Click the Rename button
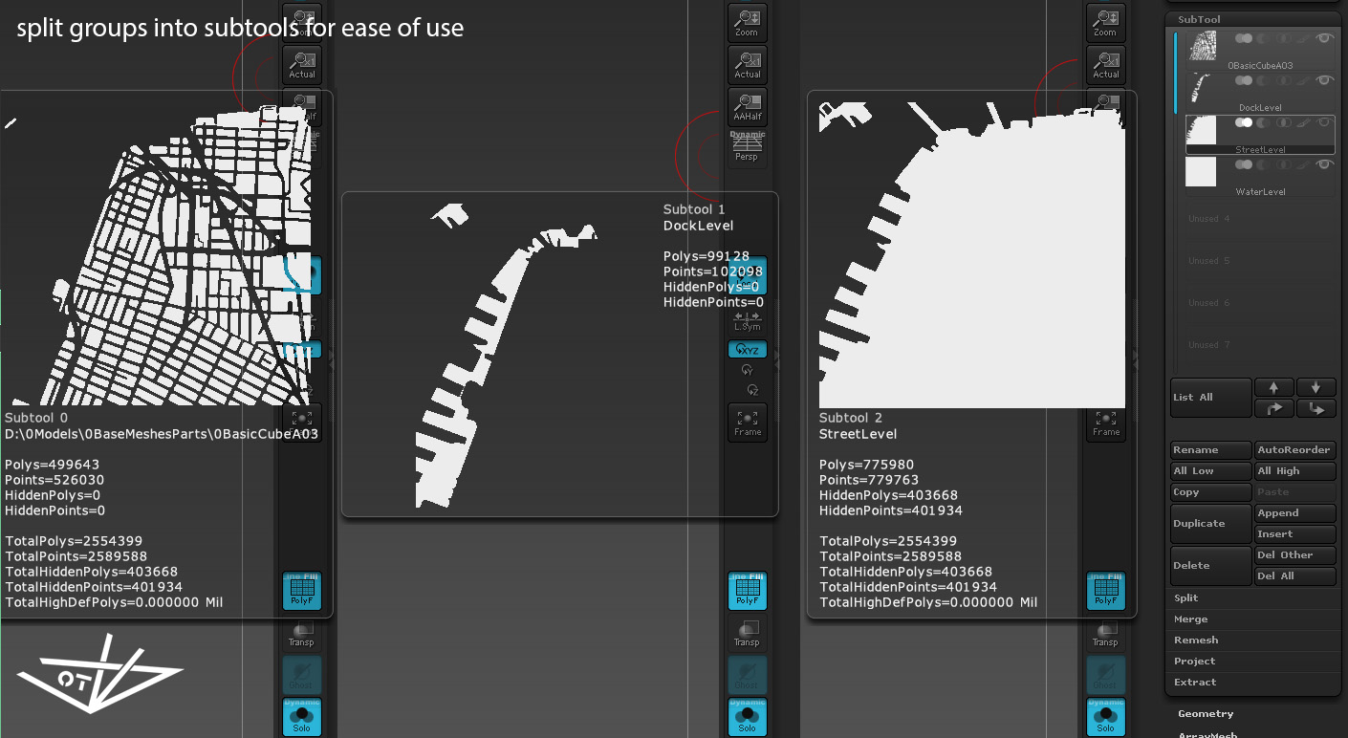This screenshot has height=738, width=1348. (1211, 450)
